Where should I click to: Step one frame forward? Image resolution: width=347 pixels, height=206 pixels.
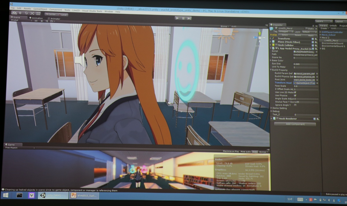189,18
